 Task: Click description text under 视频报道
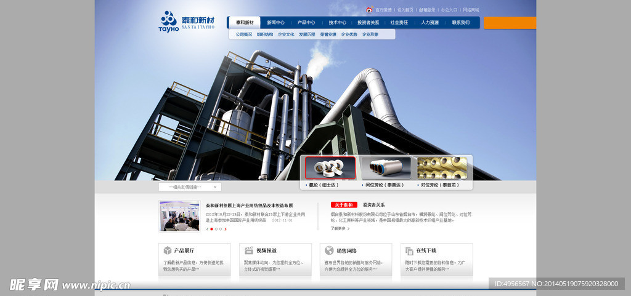point(274,266)
